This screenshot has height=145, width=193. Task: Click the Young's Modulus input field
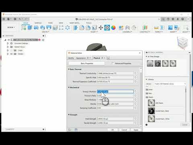click(x=115, y=91)
